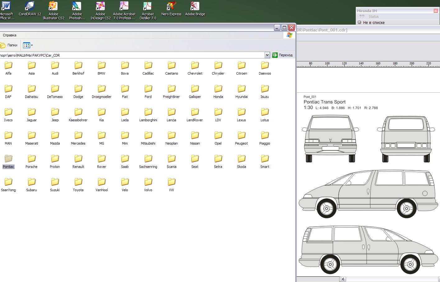The height and width of the screenshot is (282, 440).
Task: Open Nero Express desktop shortcut
Action: 171,9
